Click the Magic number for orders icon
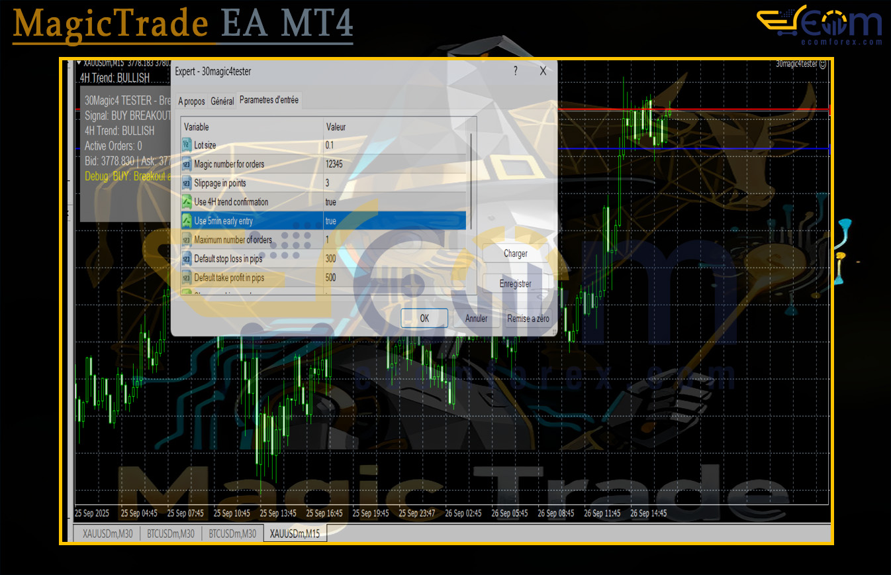 coord(186,164)
